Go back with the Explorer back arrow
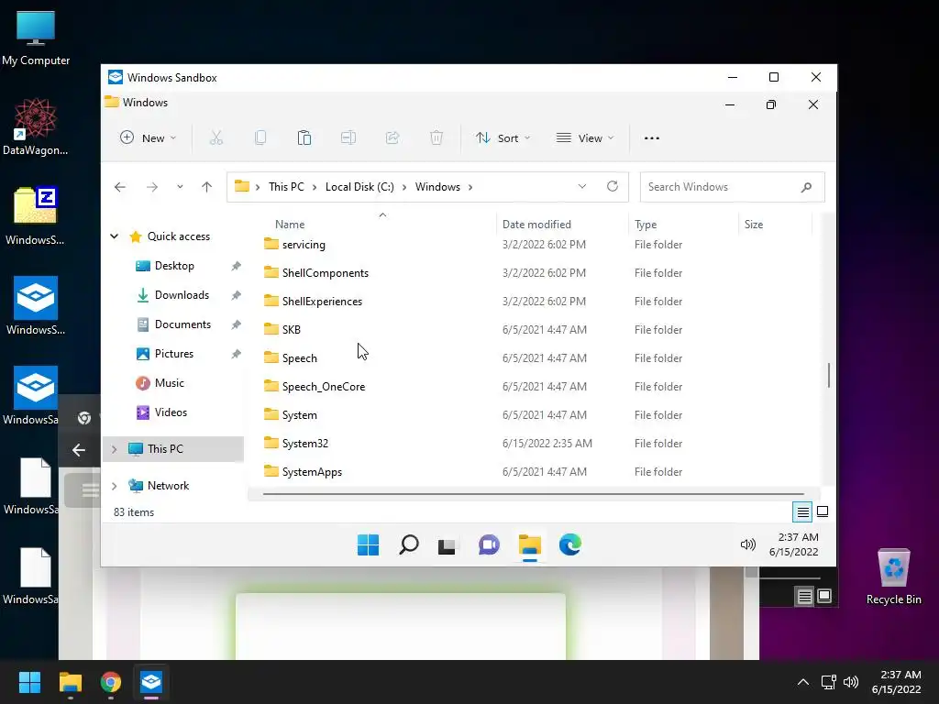 [120, 187]
